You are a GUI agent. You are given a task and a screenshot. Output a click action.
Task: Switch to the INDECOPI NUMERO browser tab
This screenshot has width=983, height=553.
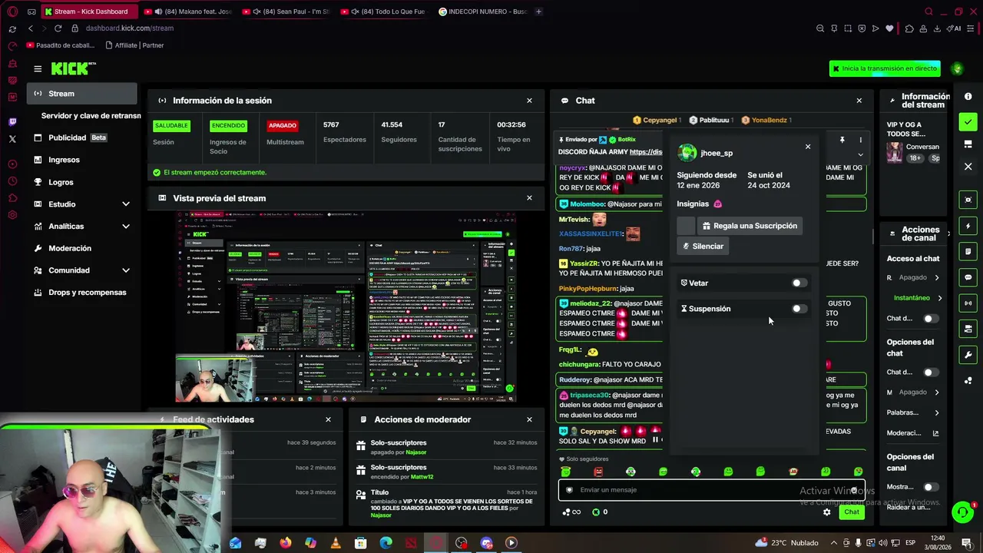coord(484,12)
